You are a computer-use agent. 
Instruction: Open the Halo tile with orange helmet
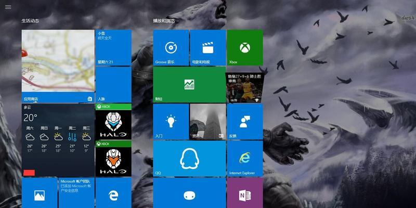(113, 159)
